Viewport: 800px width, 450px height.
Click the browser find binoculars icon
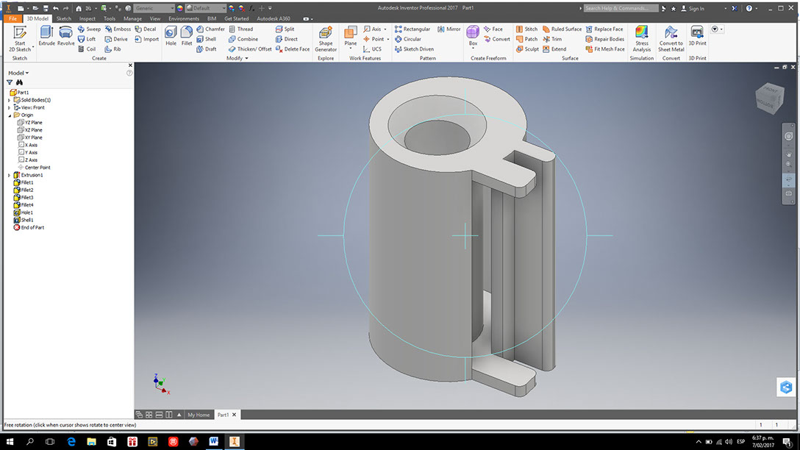[x=19, y=82]
